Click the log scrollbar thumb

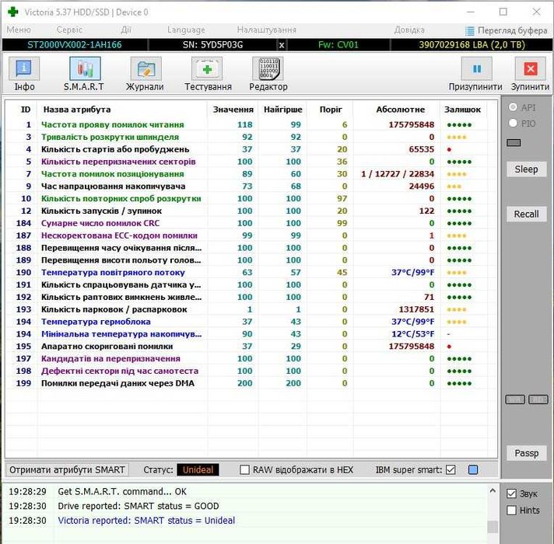493,527
